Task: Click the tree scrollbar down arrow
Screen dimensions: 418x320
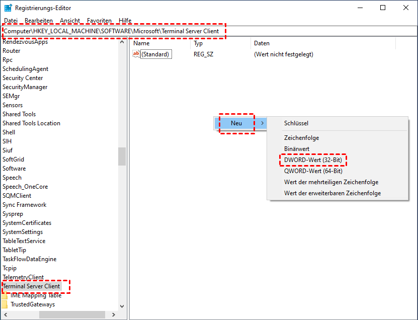Action: pyautogui.click(x=122, y=306)
